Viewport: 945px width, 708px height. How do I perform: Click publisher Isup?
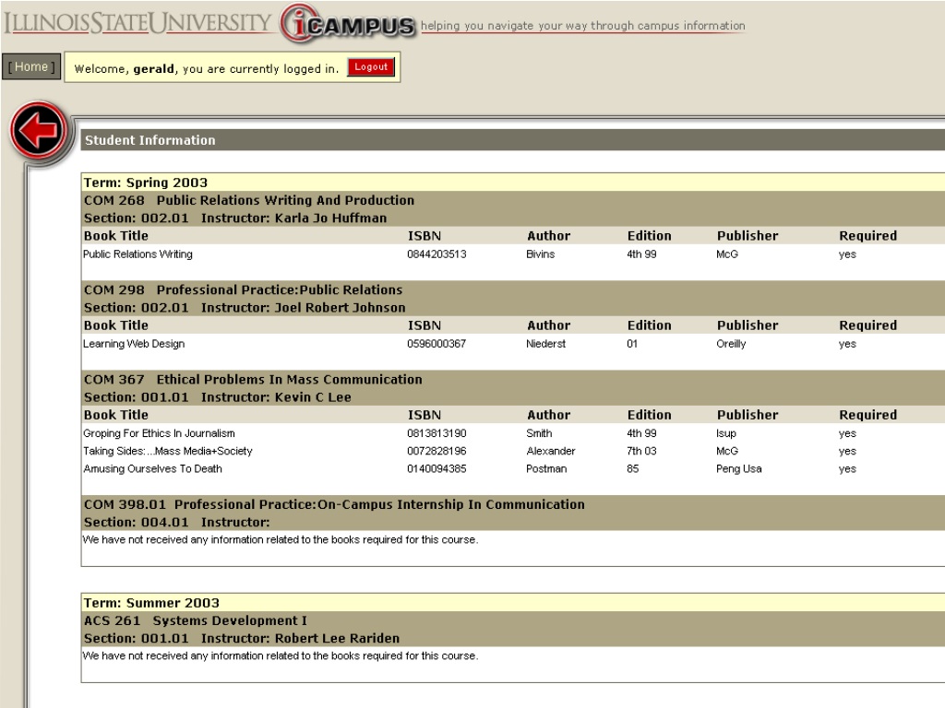point(725,433)
